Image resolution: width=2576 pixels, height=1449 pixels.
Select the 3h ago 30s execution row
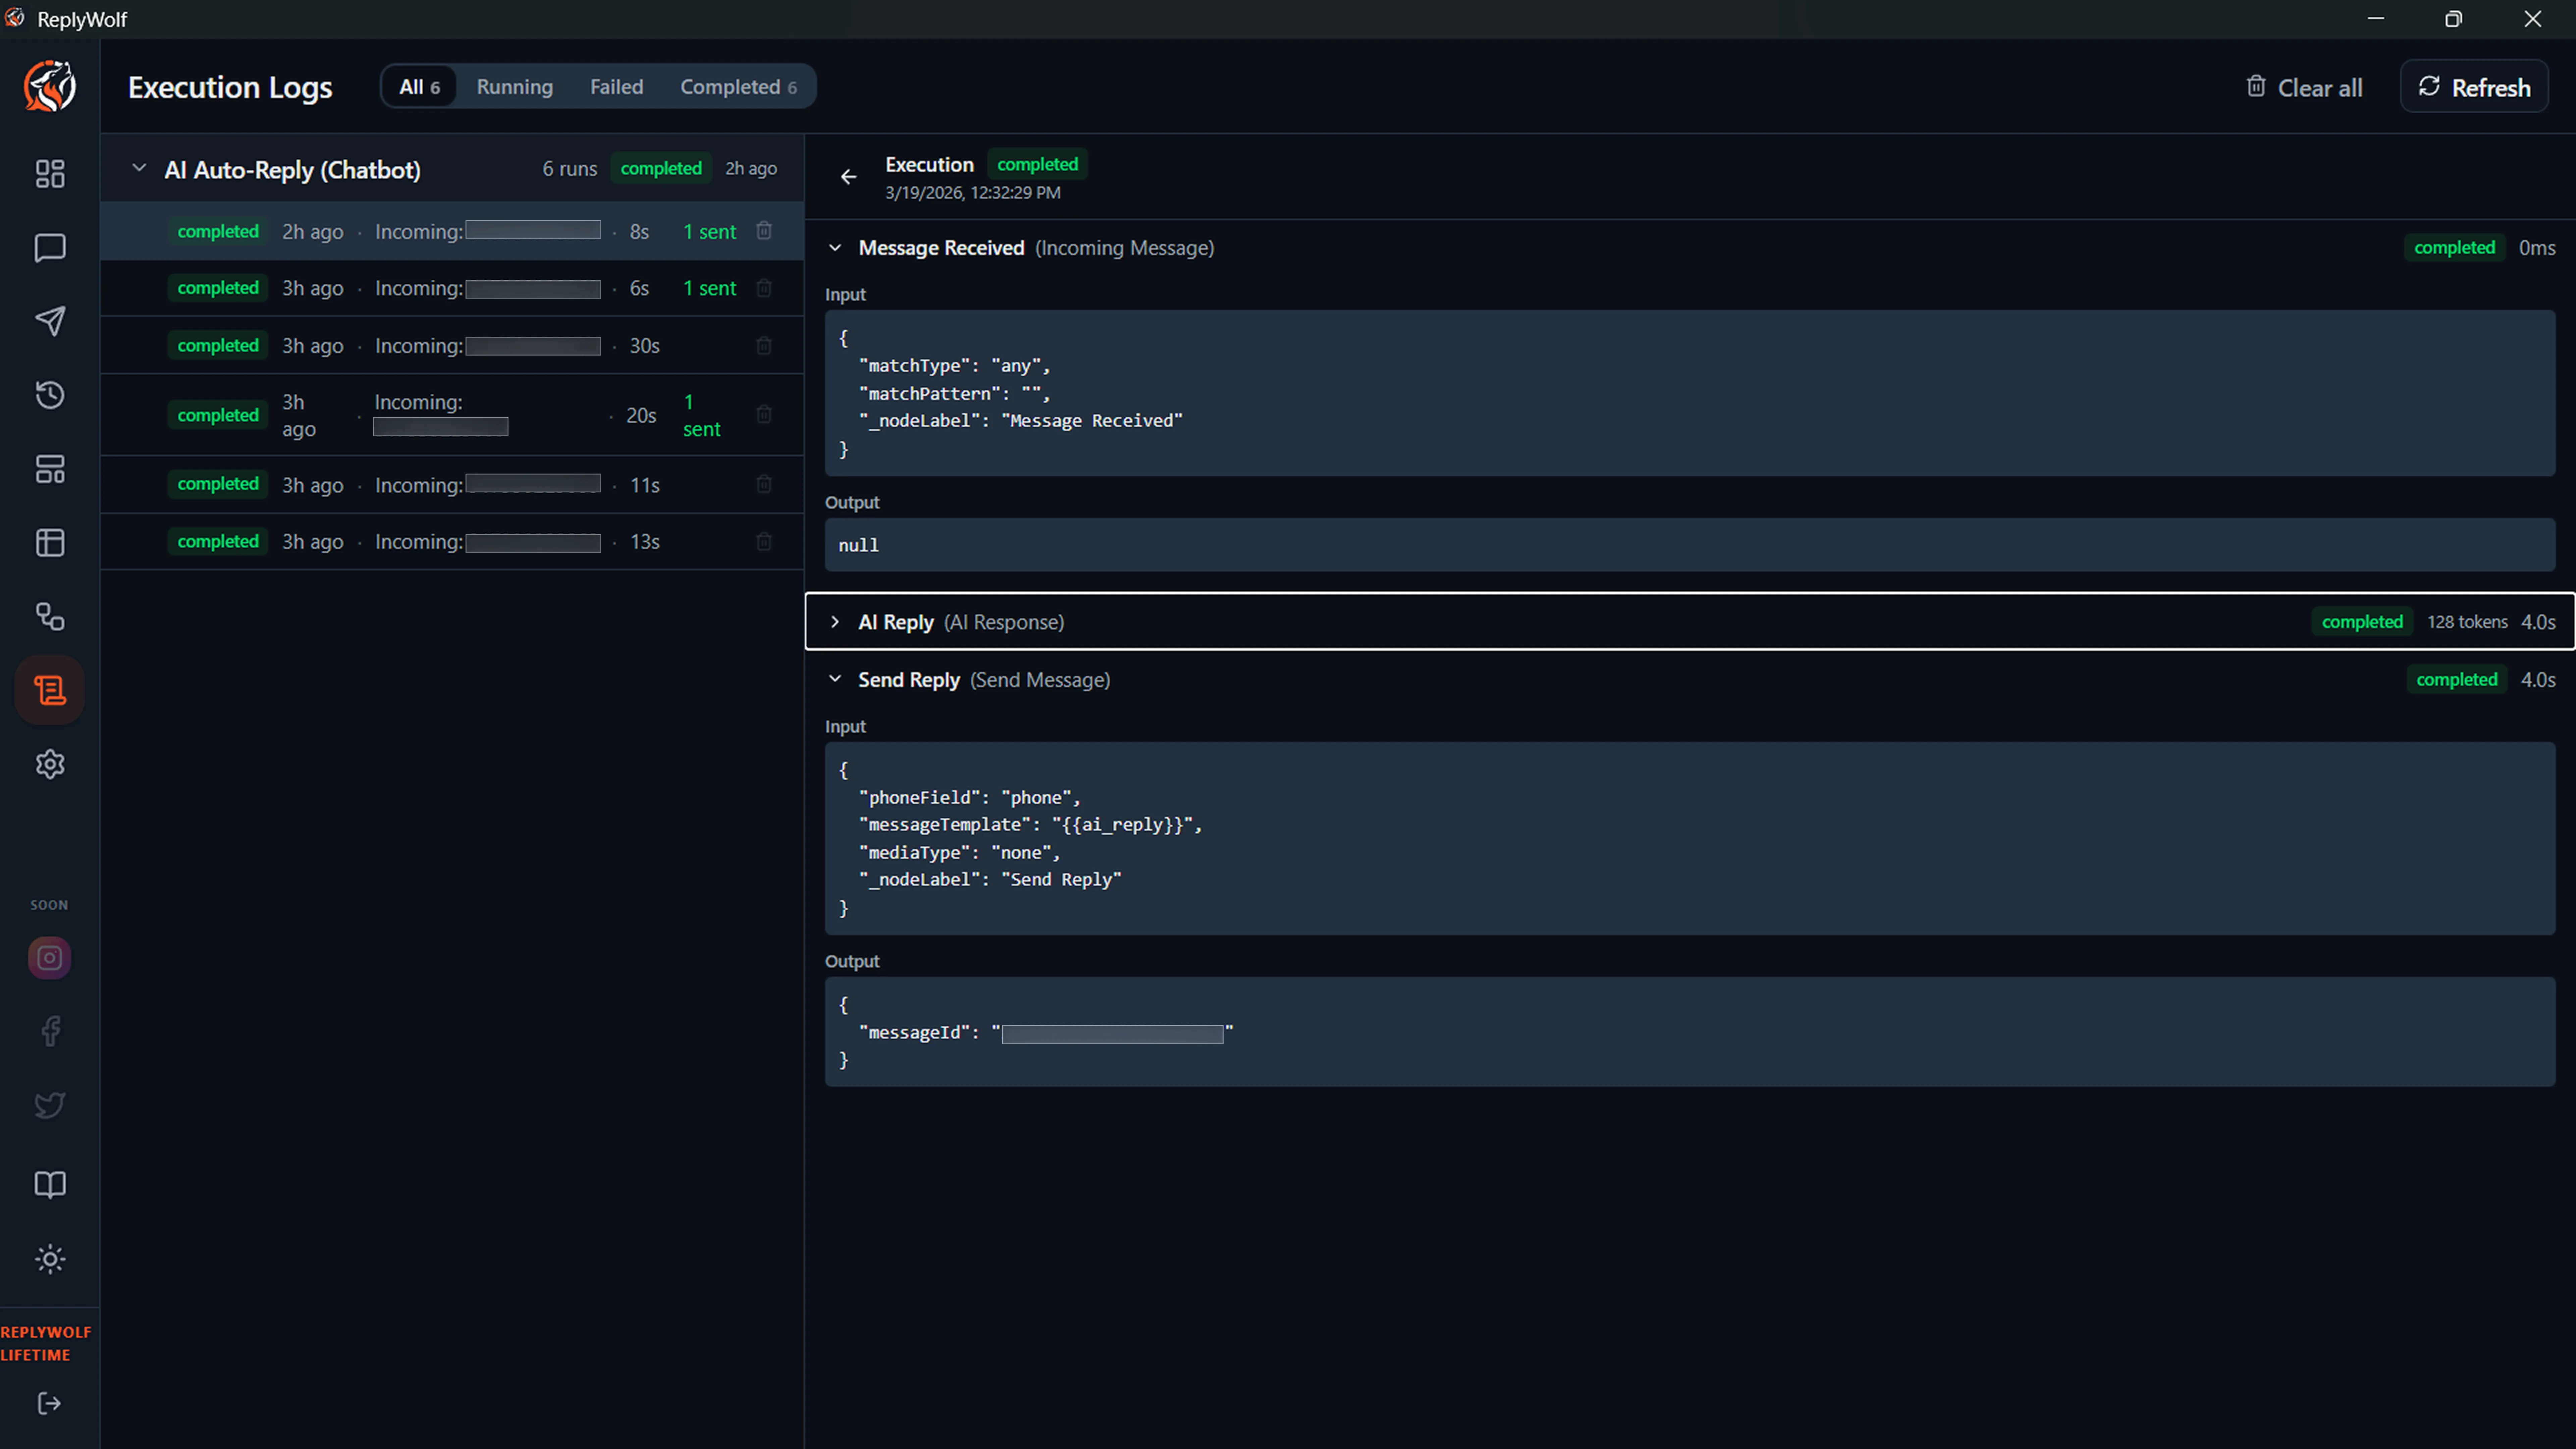point(452,345)
